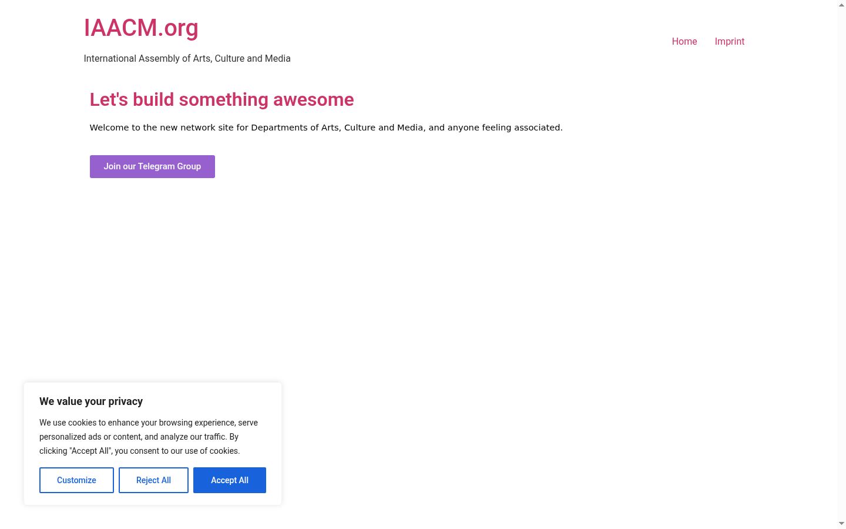Click the heading Let's build something awesome
Image resolution: width=846 pixels, height=529 pixels.
point(221,99)
